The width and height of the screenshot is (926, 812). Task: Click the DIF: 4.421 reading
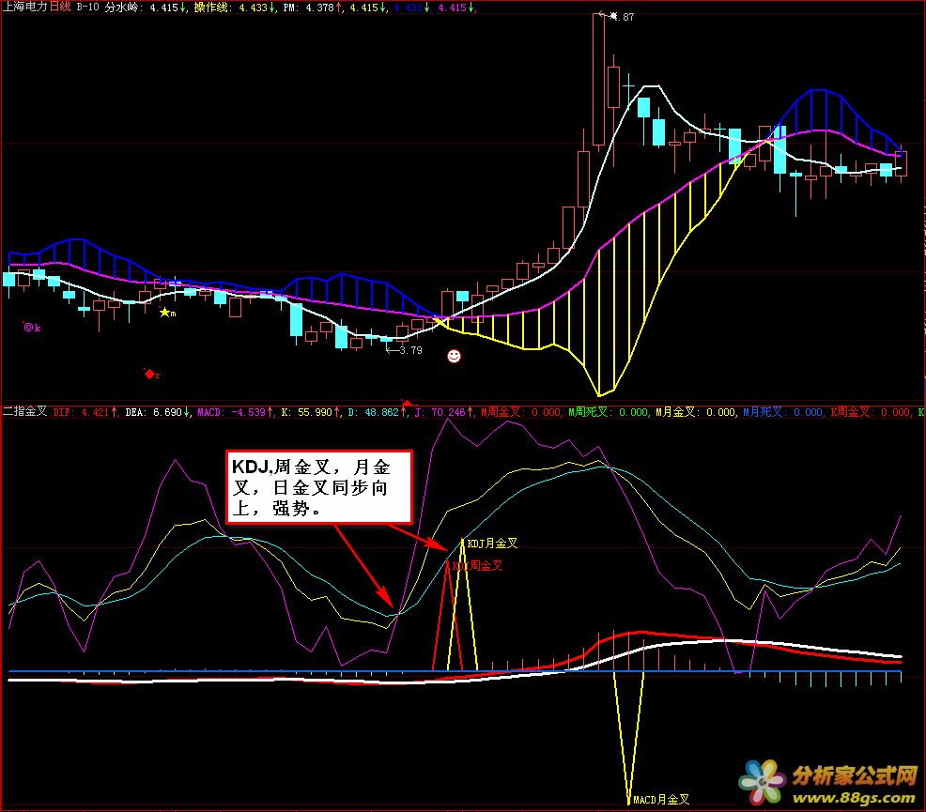tap(85, 412)
